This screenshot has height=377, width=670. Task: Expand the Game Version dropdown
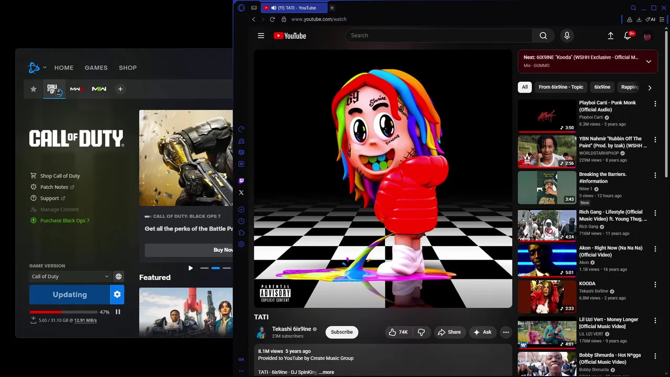[x=70, y=276]
